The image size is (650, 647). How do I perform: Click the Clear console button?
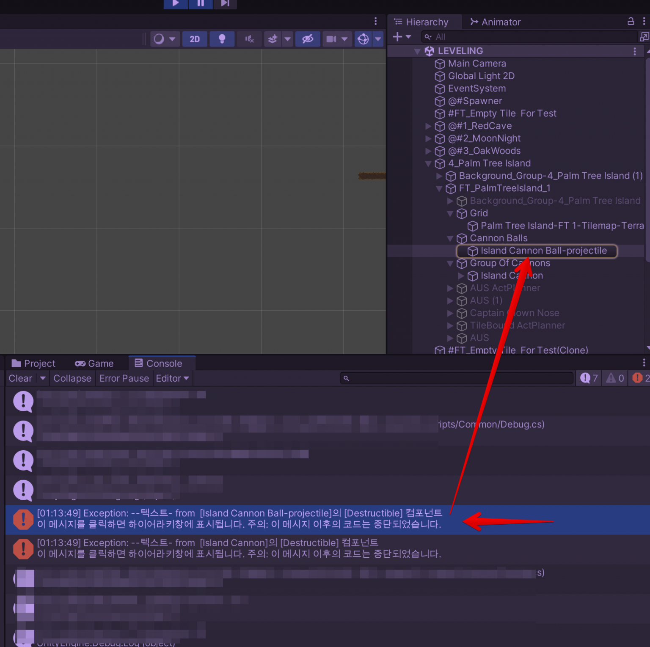tap(20, 378)
